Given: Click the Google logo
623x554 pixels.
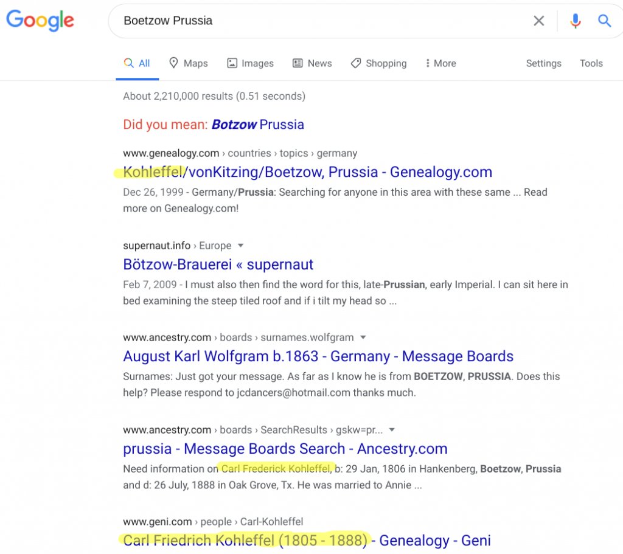Looking at the screenshot, I should (40, 20).
